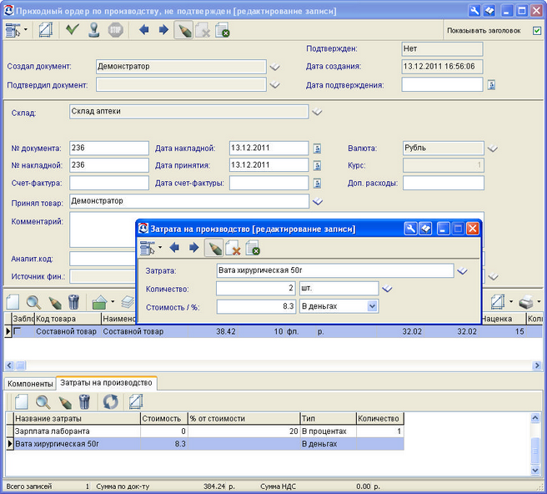Expand the В деньгах type dropdown
The width and height of the screenshot is (547, 494).
coord(372,306)
